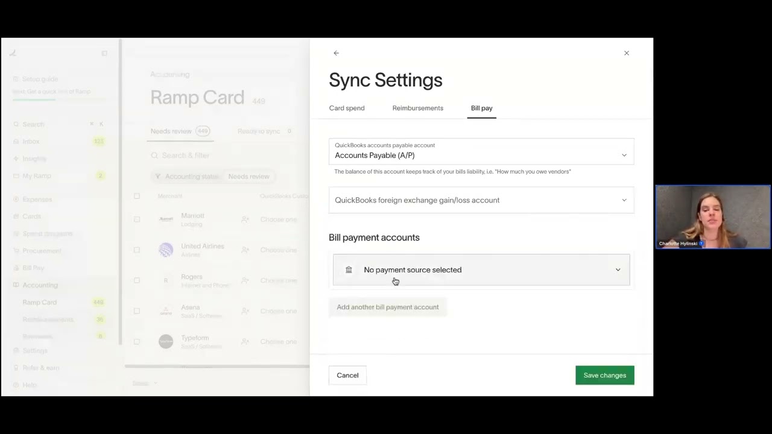Image resolution: width=772 pixels, height=434 pixels.
Task: Click the Ramp logo in the sidebar
Action: tap(13, 53)
